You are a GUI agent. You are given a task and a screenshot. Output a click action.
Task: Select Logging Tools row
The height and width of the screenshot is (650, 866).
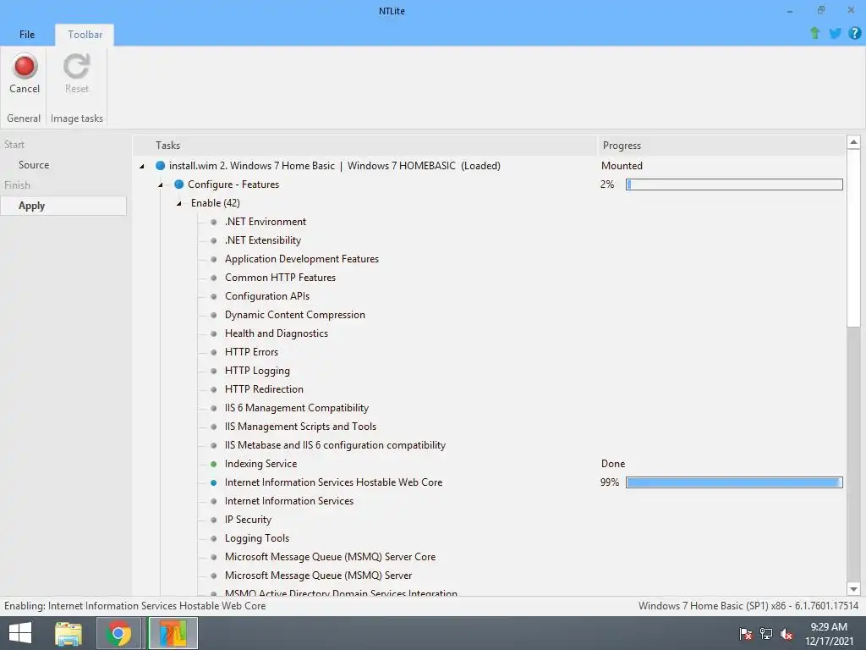pyautogui.click(x=257, y=538)
